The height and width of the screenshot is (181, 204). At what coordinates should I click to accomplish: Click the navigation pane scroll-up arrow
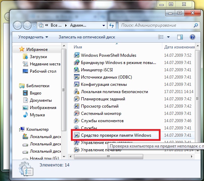[x=64, y=46]
